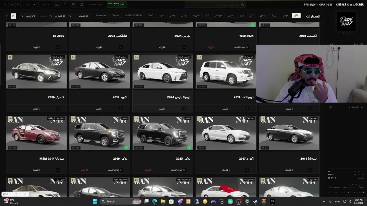Remove the يوكن 2019 car

click(x=85, y=170)
